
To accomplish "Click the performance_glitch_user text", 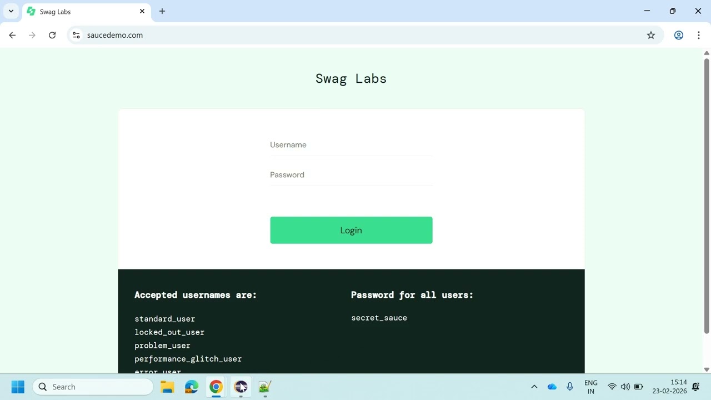I will tap(188, 359).
